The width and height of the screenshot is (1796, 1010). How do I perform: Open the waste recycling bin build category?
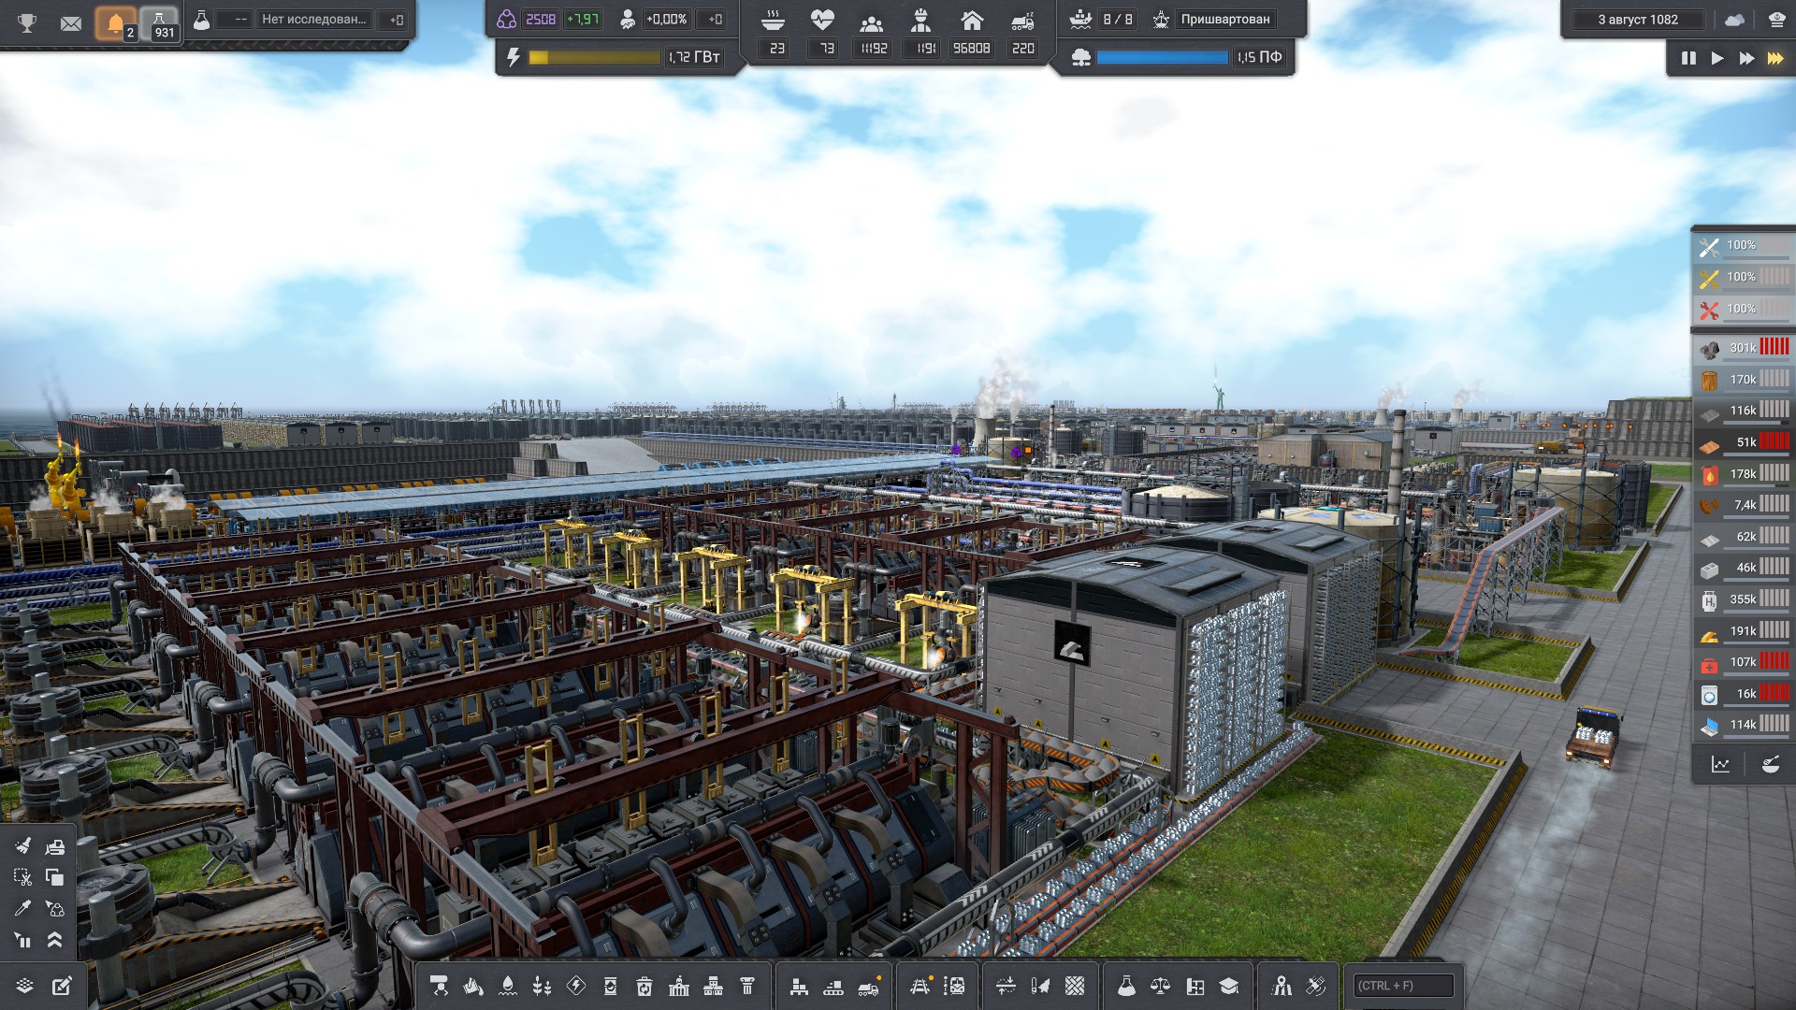coord(645,986)
